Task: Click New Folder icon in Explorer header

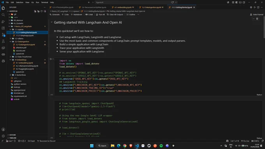Action: (x=38, y=11)
